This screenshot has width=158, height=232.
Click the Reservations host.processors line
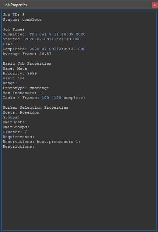42,142
